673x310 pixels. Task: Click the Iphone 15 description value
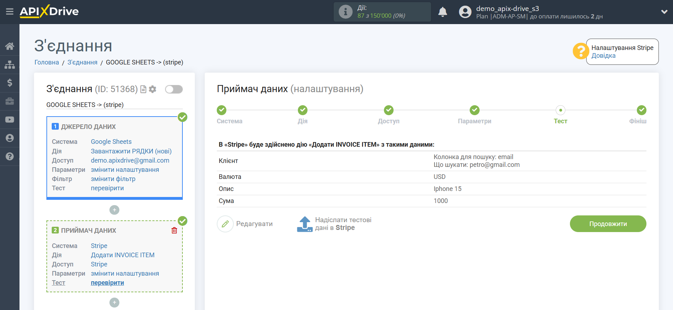pyautogui.click(x=447, y=189)
